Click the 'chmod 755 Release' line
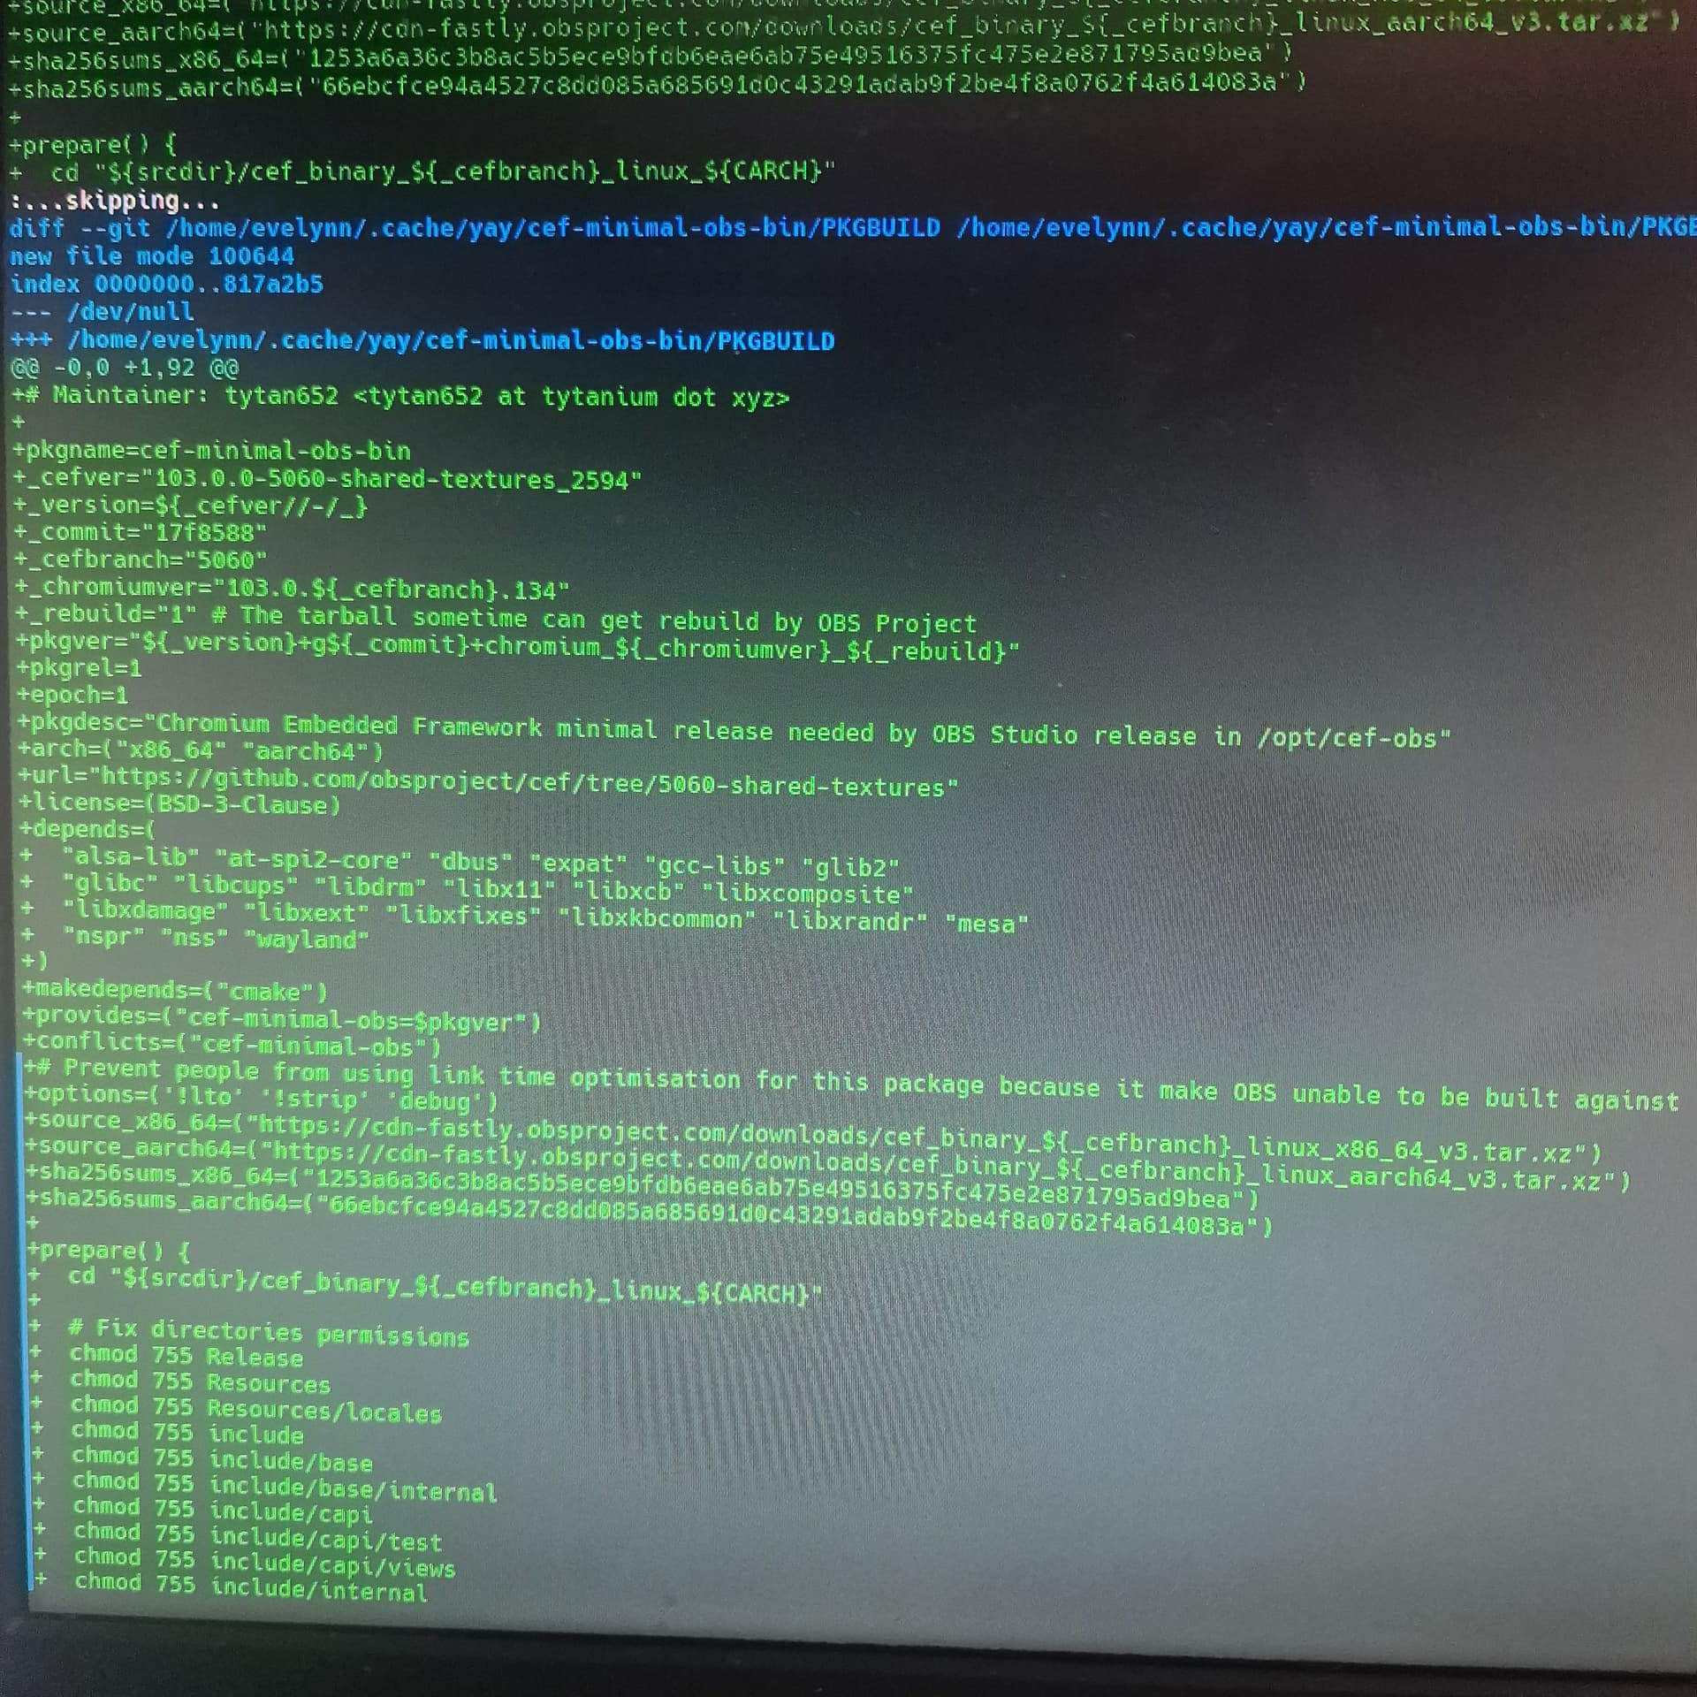 [167, 1356]
